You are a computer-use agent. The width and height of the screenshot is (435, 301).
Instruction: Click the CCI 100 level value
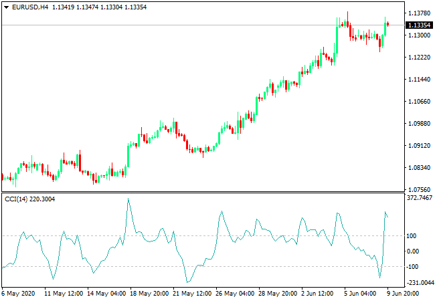(x=412, y=236)
